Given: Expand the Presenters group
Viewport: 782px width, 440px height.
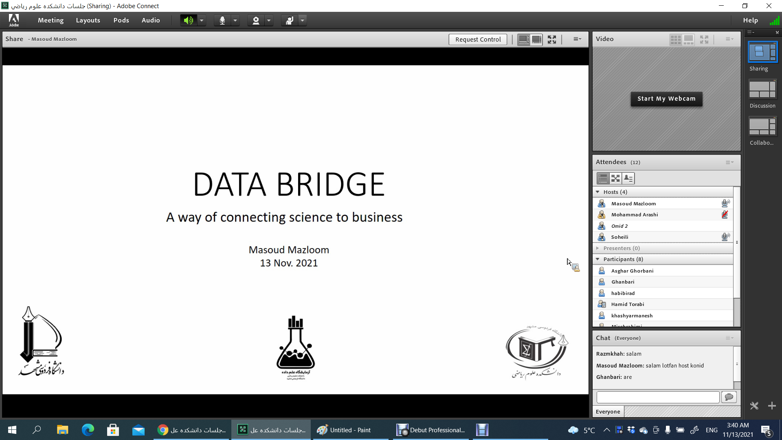Looking at the screenshot, I should (597, 248).
